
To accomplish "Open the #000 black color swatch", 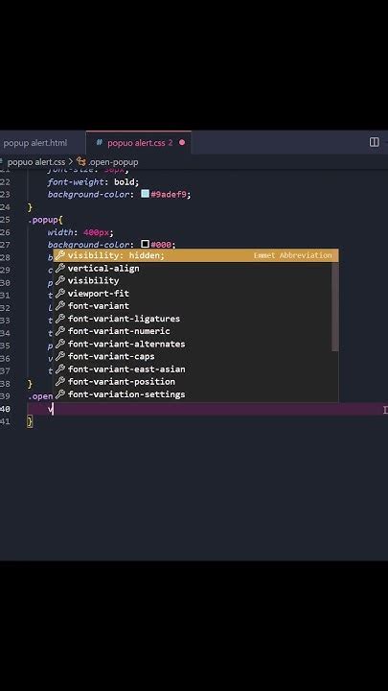I will click(x=146, y=244).
